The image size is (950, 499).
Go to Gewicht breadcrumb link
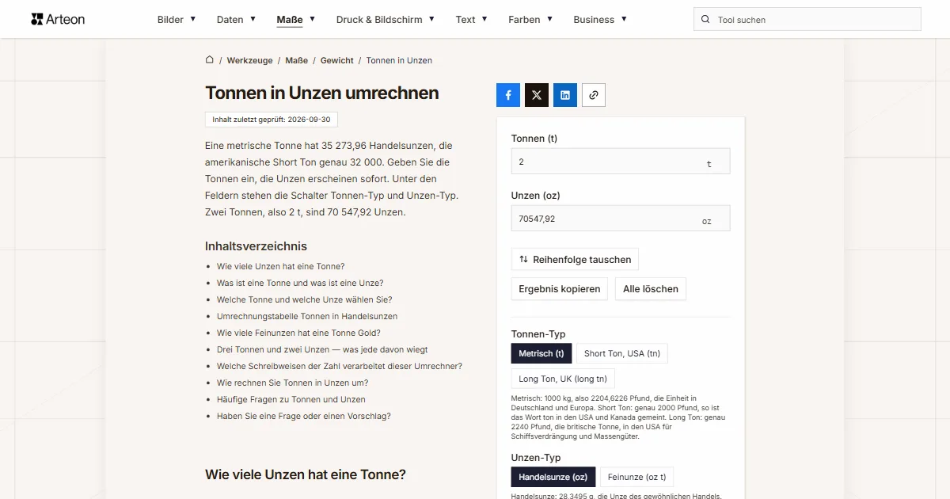click(337, 60)
